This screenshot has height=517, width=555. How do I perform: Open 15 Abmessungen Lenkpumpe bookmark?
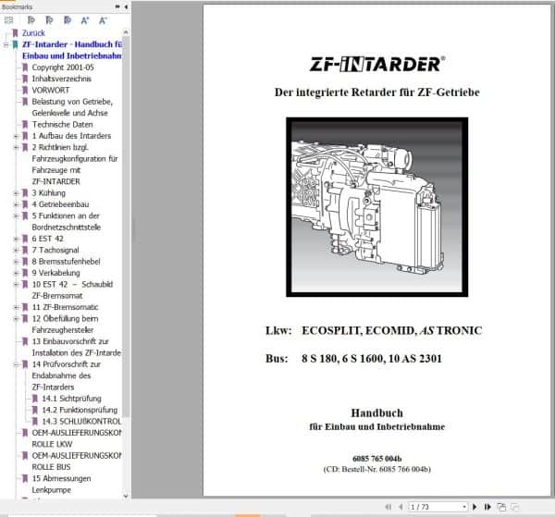point(61,484)
